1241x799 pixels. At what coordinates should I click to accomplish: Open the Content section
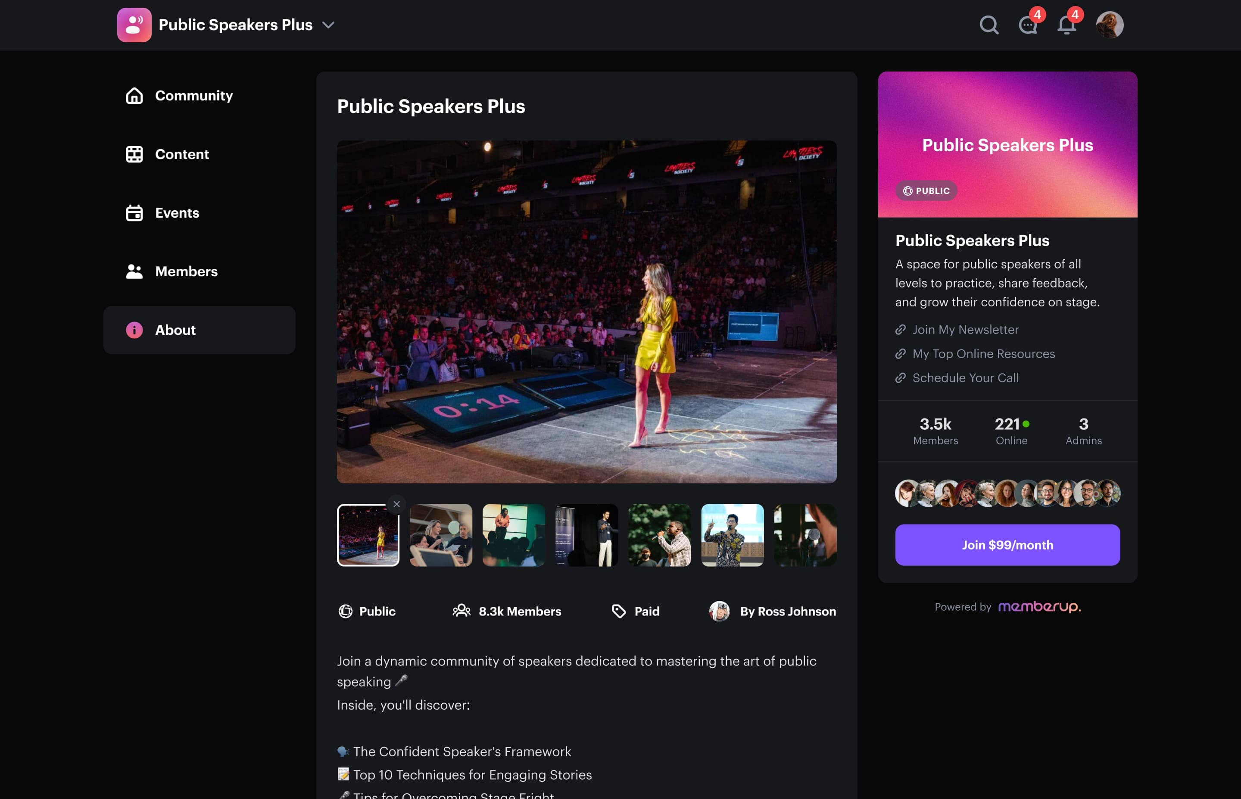coord(181,154)
